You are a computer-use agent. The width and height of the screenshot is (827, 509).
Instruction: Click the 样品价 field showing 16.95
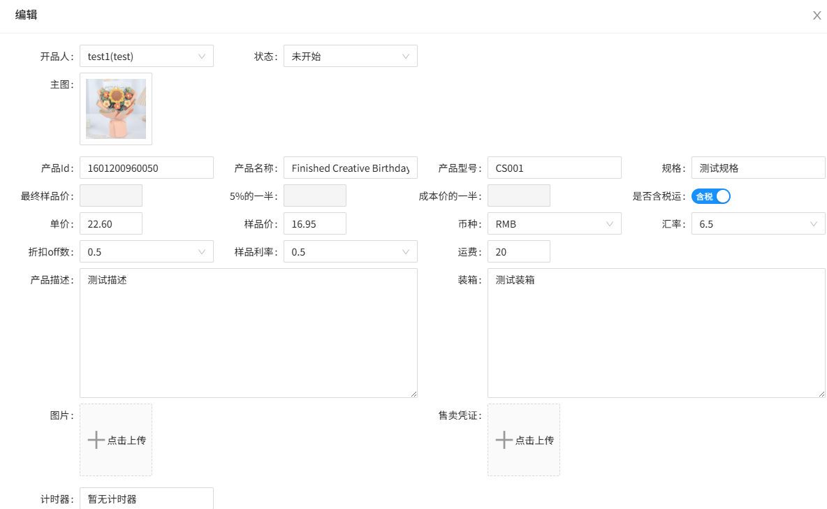[315, 223]
